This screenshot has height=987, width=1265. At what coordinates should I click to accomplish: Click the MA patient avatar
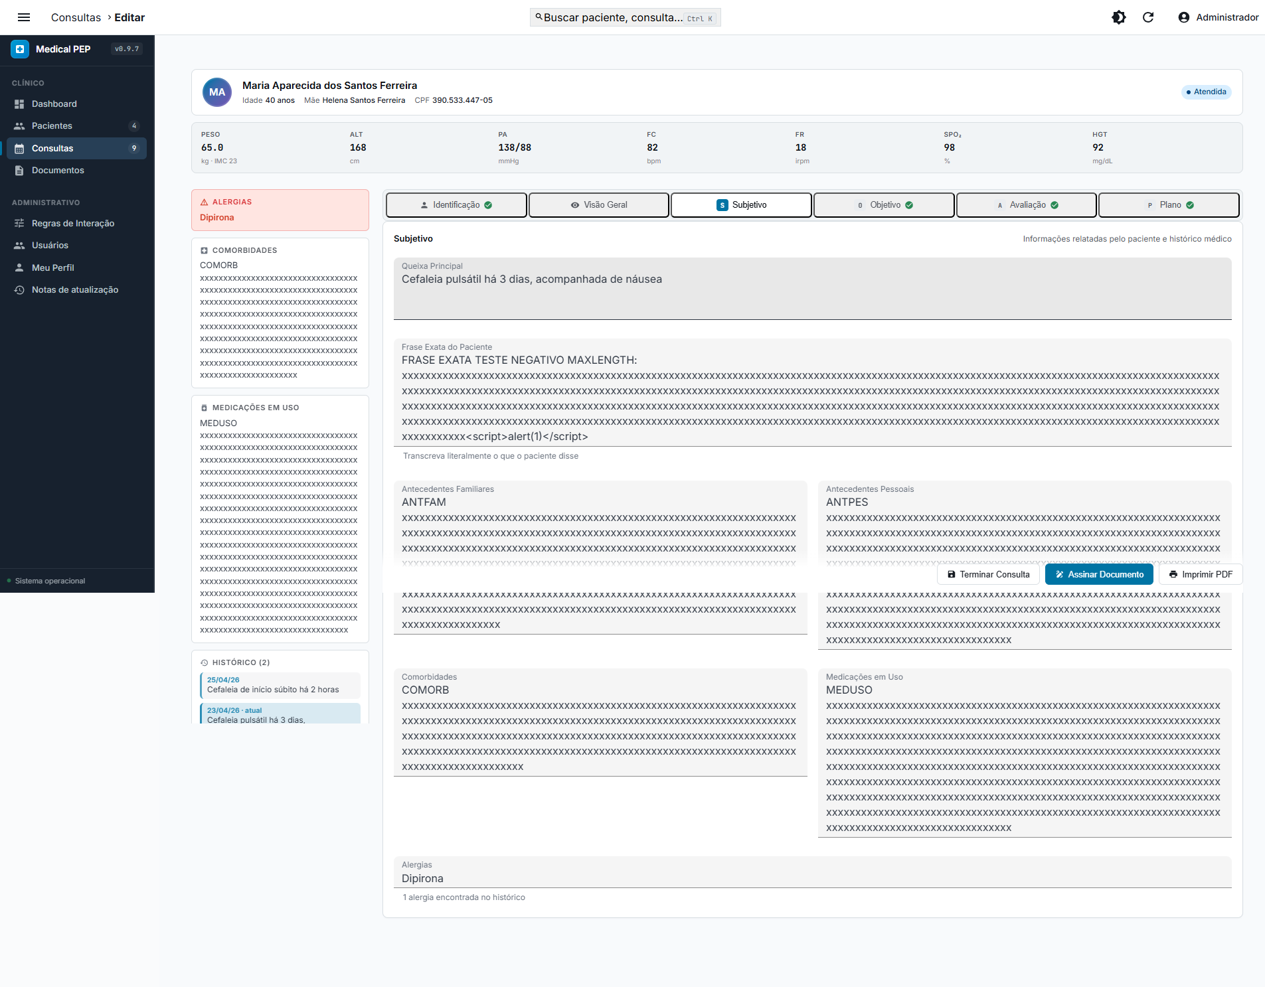tap(217, 92)
